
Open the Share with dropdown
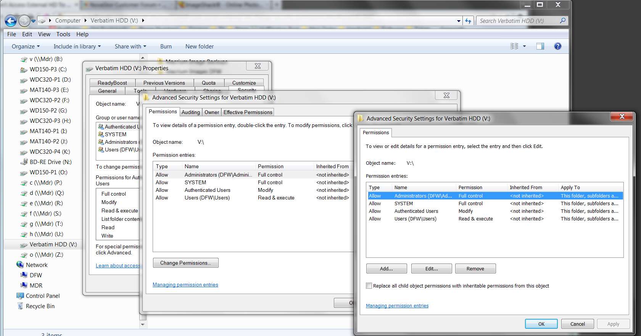pyautogui.click(x=130, y=46)
